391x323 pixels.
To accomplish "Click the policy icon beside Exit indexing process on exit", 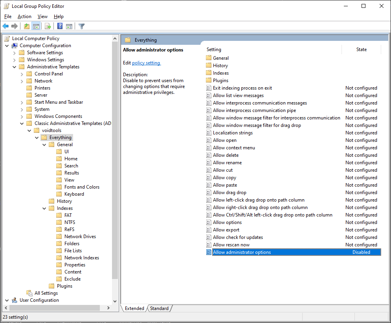I will [209, 88].
